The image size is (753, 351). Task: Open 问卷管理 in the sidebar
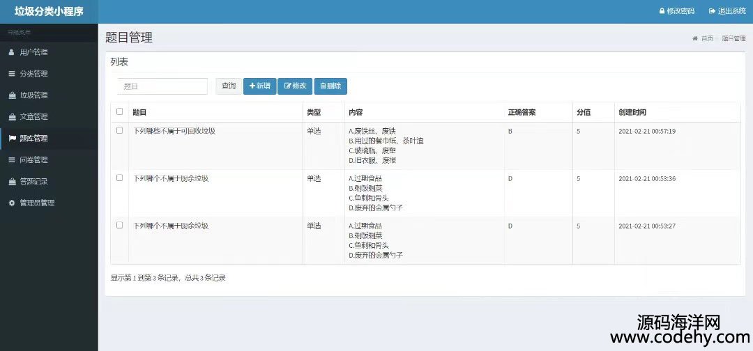(49, 159)
